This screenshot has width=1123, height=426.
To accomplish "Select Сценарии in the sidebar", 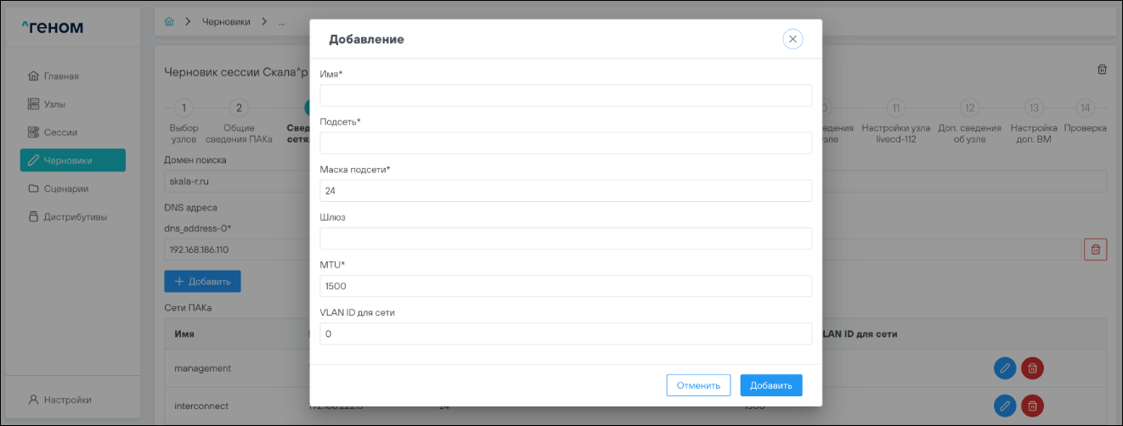I will pyautogui.click(x=66, y=188).
